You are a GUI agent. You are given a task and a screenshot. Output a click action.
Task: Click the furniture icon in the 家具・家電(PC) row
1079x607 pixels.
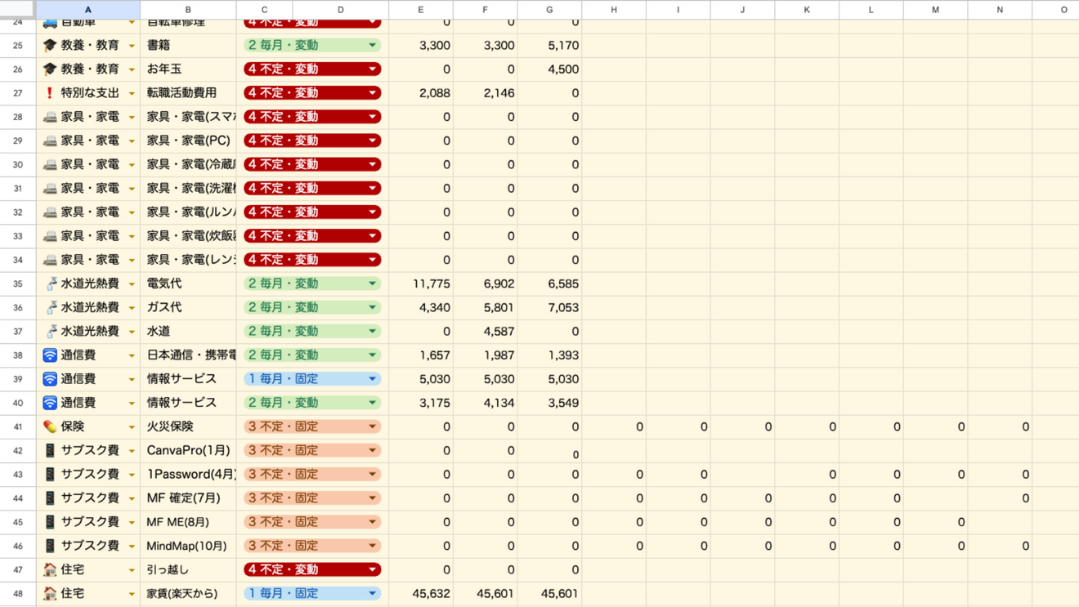point(50,141)
